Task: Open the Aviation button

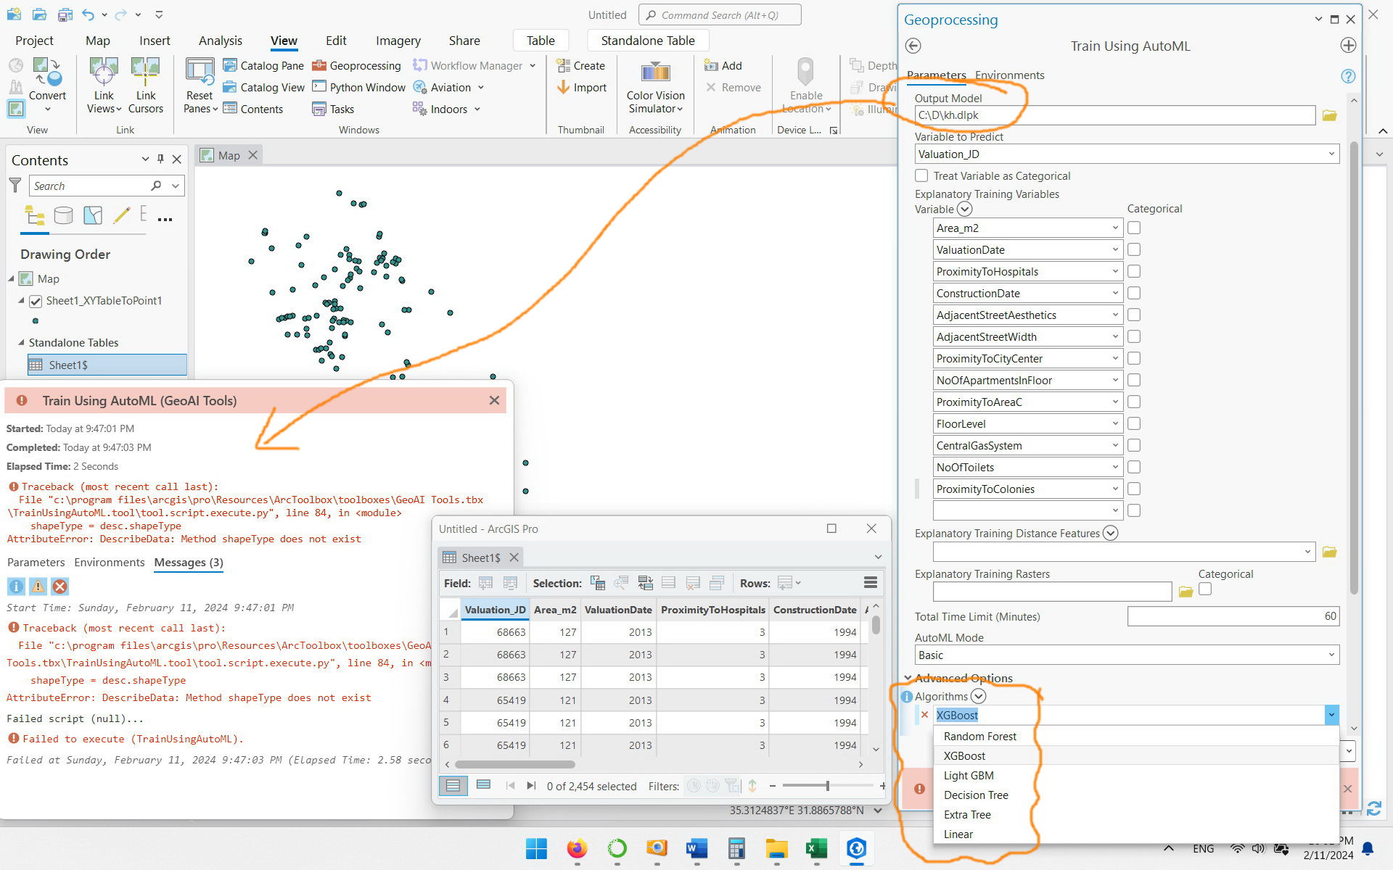Action: (448, 87)
